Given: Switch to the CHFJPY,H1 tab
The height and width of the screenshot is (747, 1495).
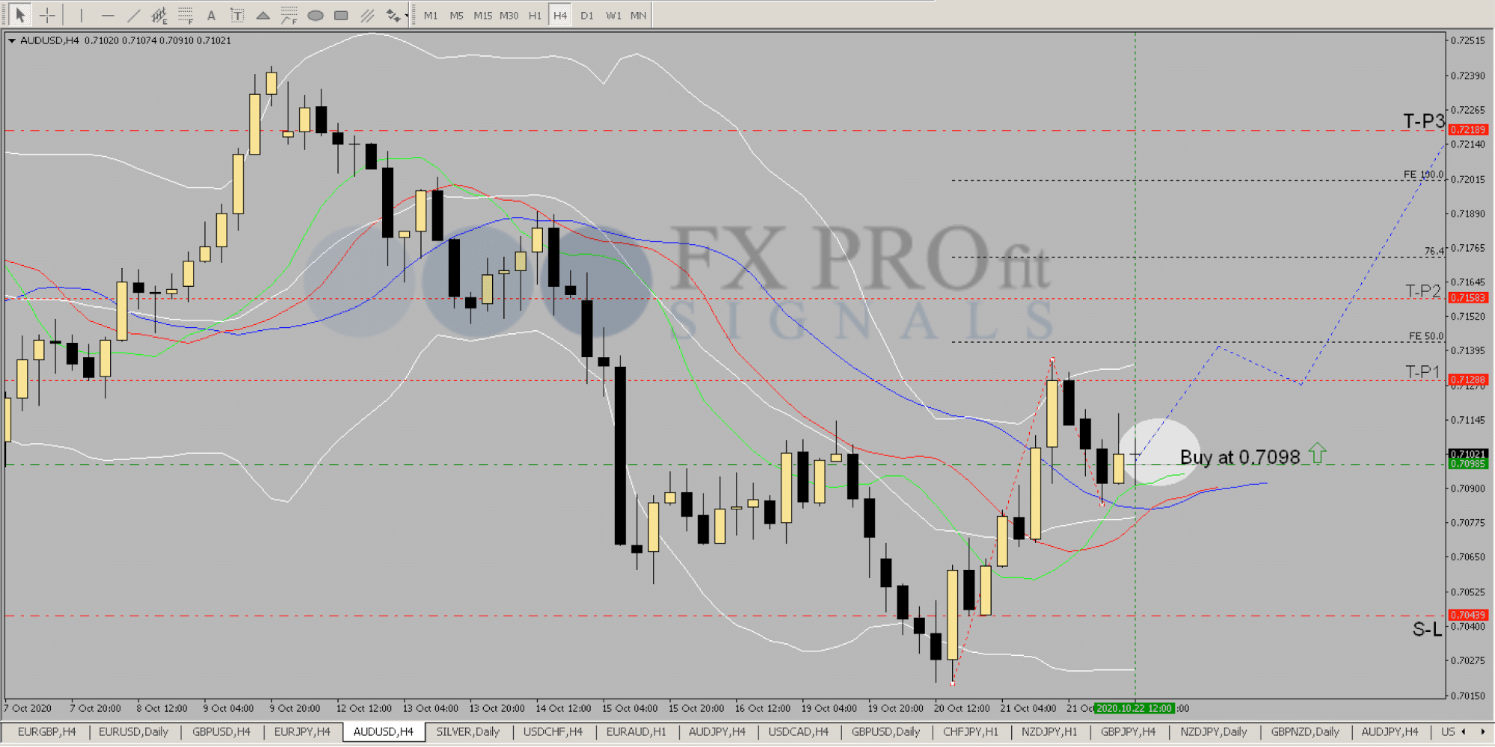Looking at the screenshot, I should pos(970,732).
